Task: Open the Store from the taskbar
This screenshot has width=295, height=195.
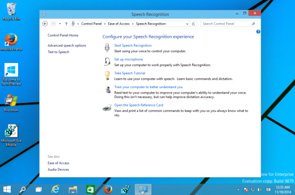Action: point(90,190)
